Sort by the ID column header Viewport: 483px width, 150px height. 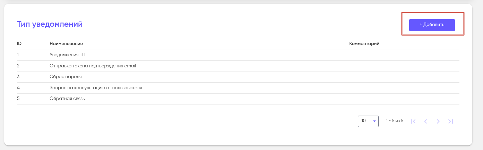coord(19,44)
